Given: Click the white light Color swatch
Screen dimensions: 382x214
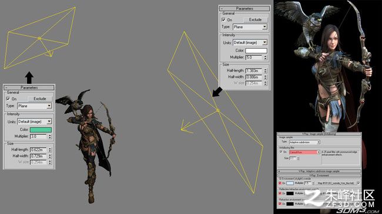Looking at the screenshot, I should coord(256,50).
